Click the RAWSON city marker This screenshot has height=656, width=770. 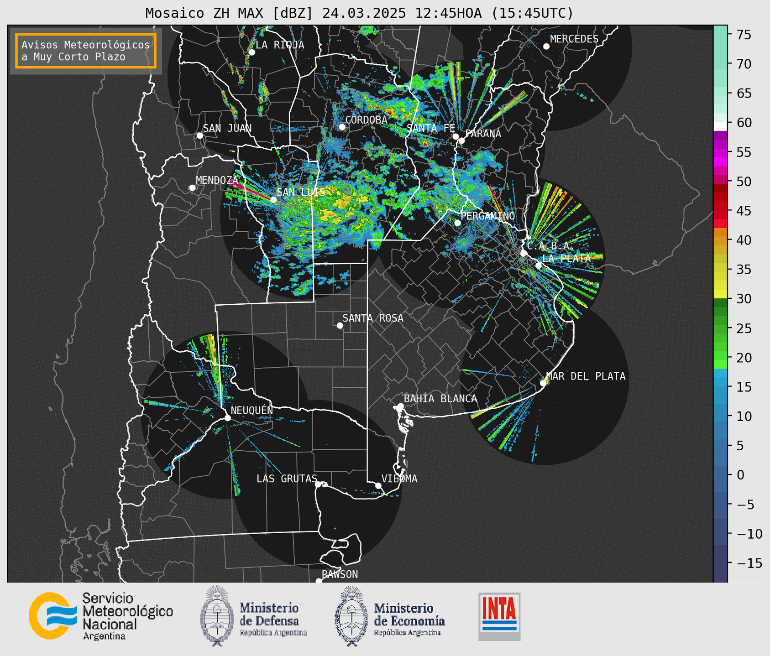[x=319, y=581]
